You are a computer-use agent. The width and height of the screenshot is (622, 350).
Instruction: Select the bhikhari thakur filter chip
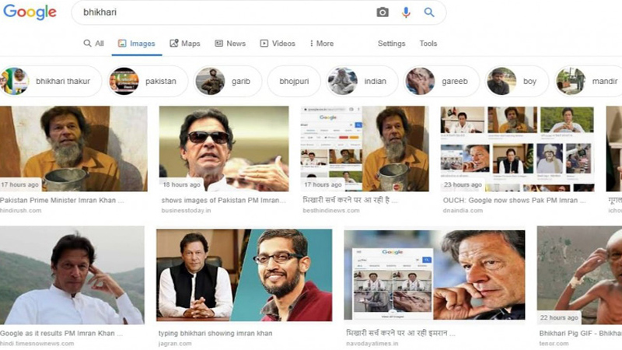51,81
